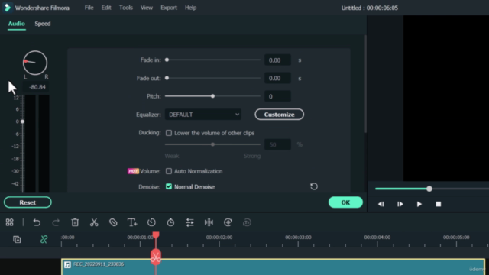Toggle the auto ripple link icon

click(44, 239)
